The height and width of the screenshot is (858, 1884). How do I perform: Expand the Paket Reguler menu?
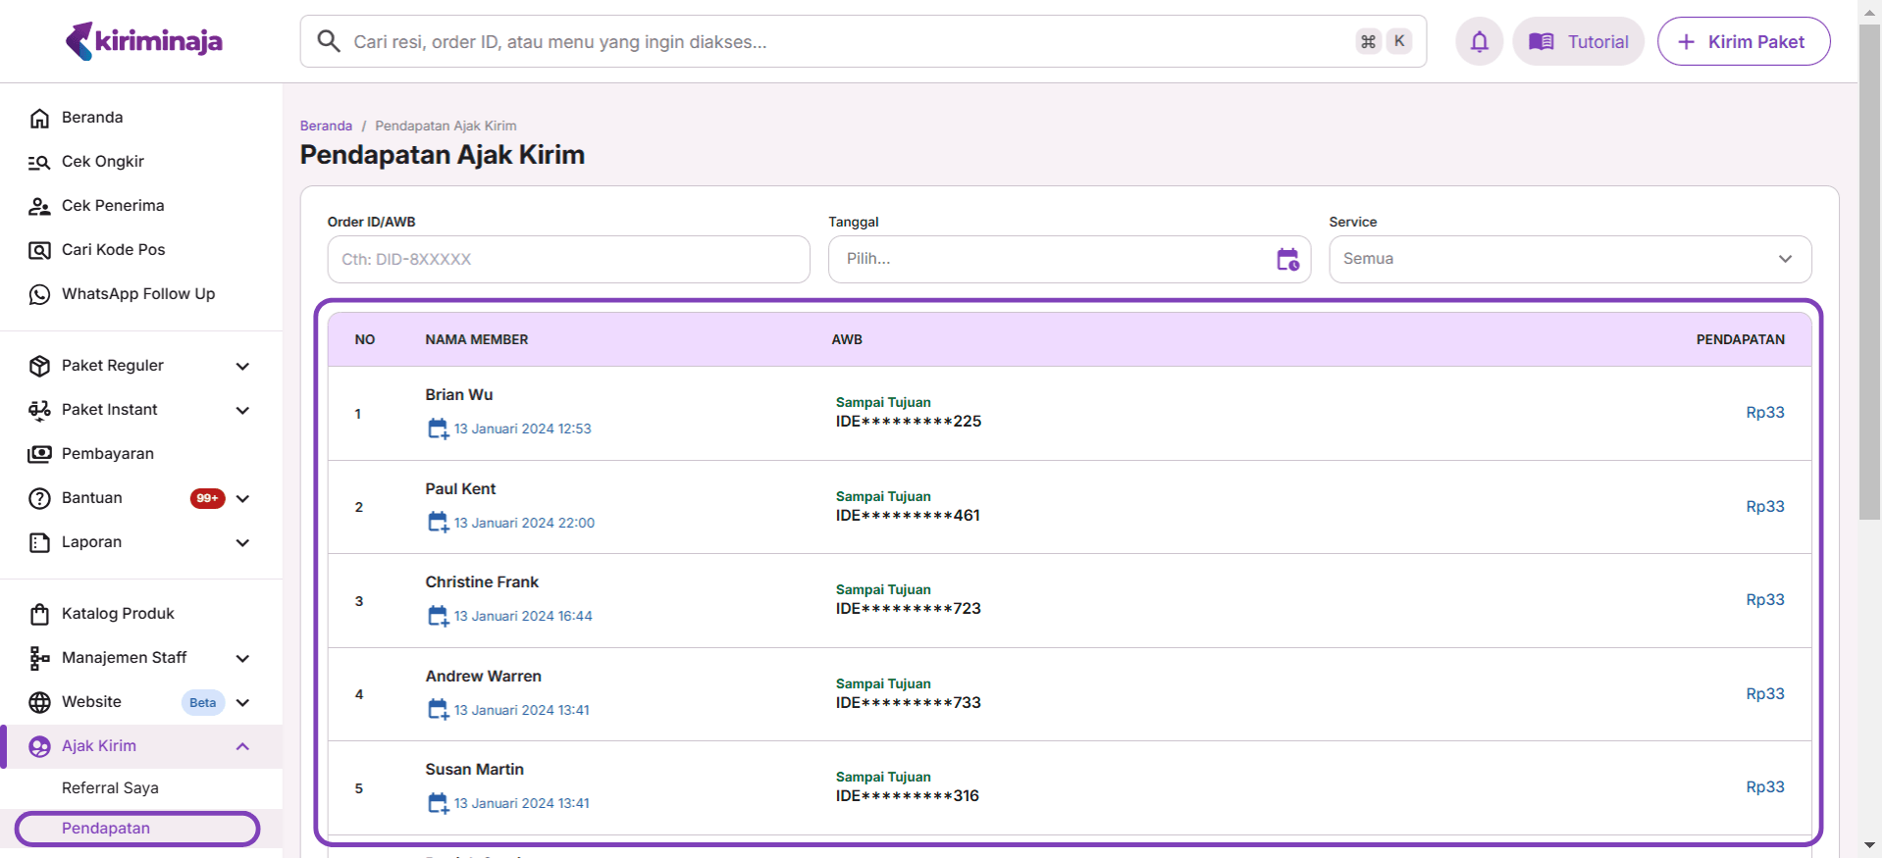(x=242, y=366)
